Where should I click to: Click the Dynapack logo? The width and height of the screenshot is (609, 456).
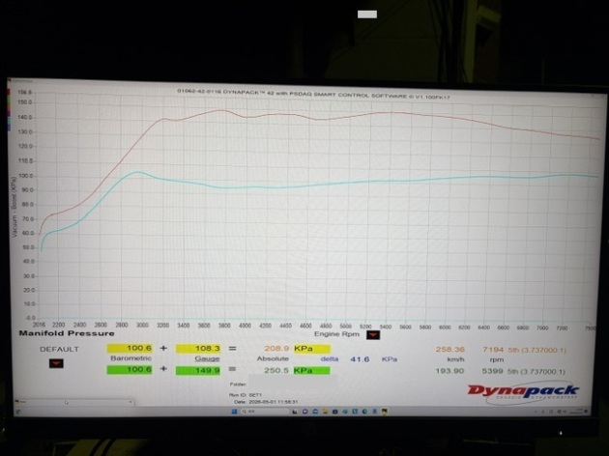(523, 391)
